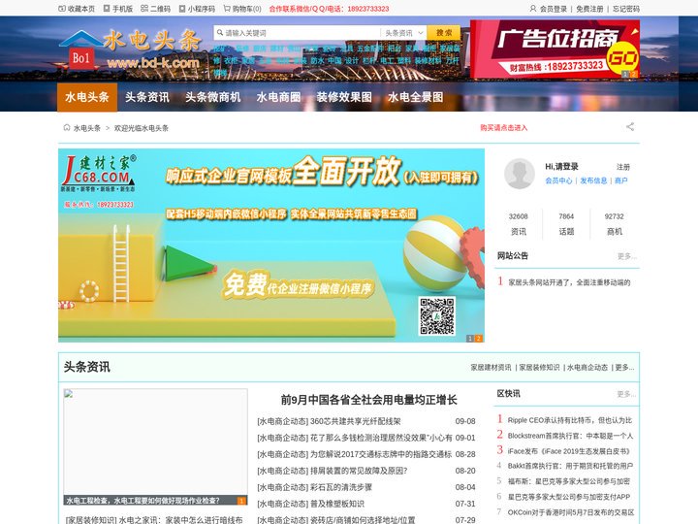Open the 商机 count 92732
The width and height of the screenshot is (698, 524).
(x=615, y=224)
